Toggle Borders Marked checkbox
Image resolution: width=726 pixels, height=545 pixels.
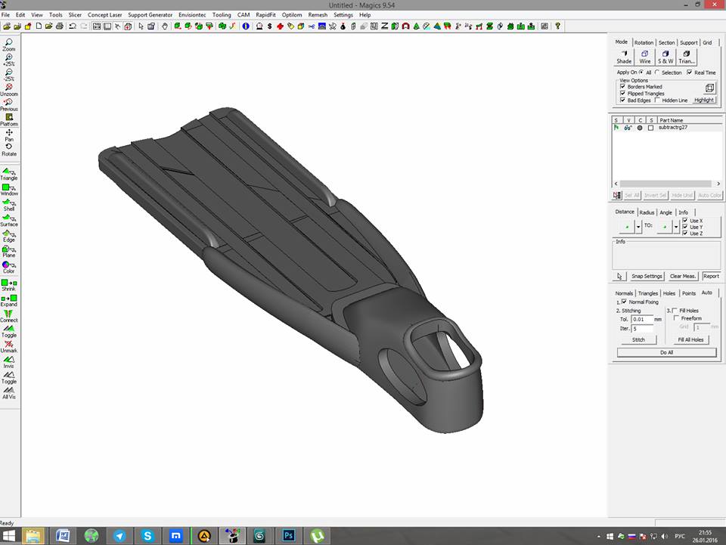pos(622,86)
